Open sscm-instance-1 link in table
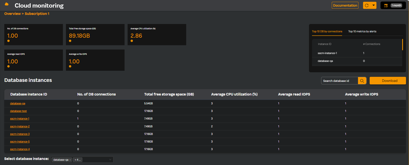The height and width of the screenshot is (165, 409). pos(20,119)
